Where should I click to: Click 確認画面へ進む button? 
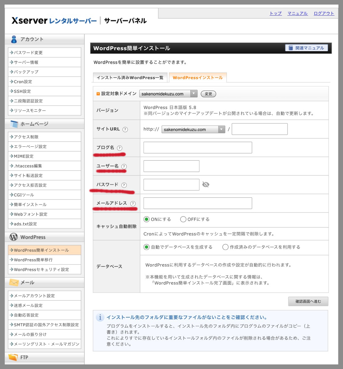308,301
